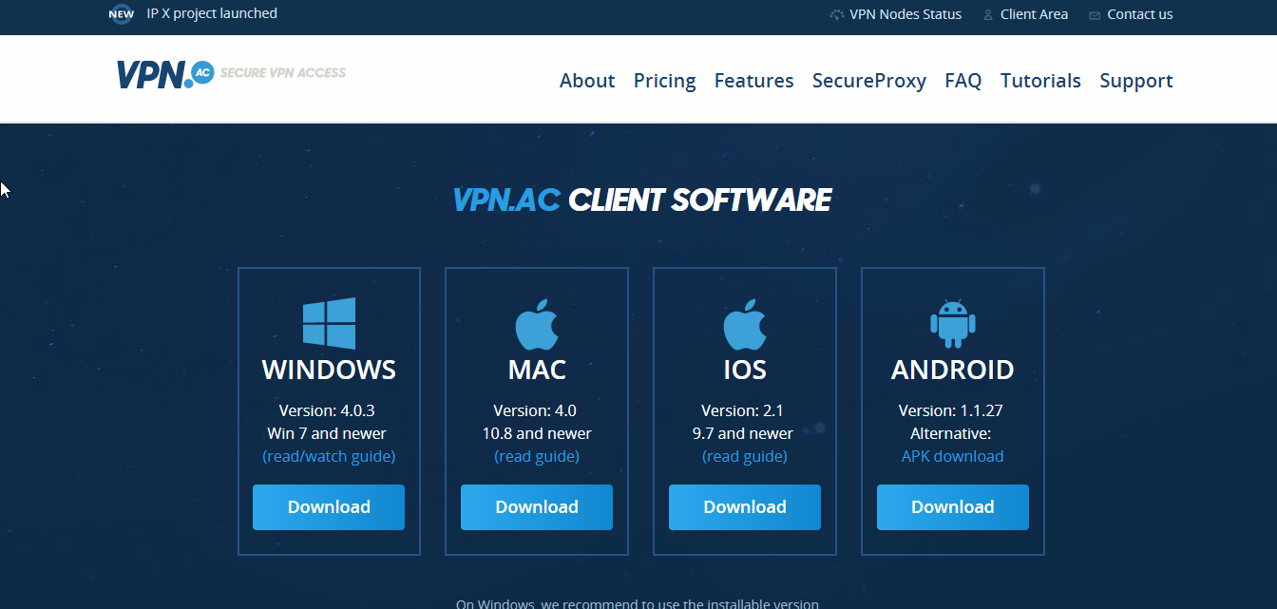Open the Tutorials menu item
The width and height of the screenshot is (1277, 609).
point(1040,81)
